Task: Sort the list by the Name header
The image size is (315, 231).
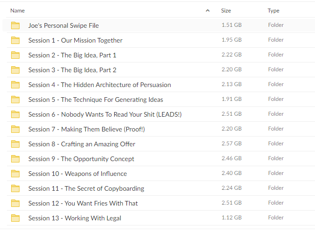Action: coord(18,11)
